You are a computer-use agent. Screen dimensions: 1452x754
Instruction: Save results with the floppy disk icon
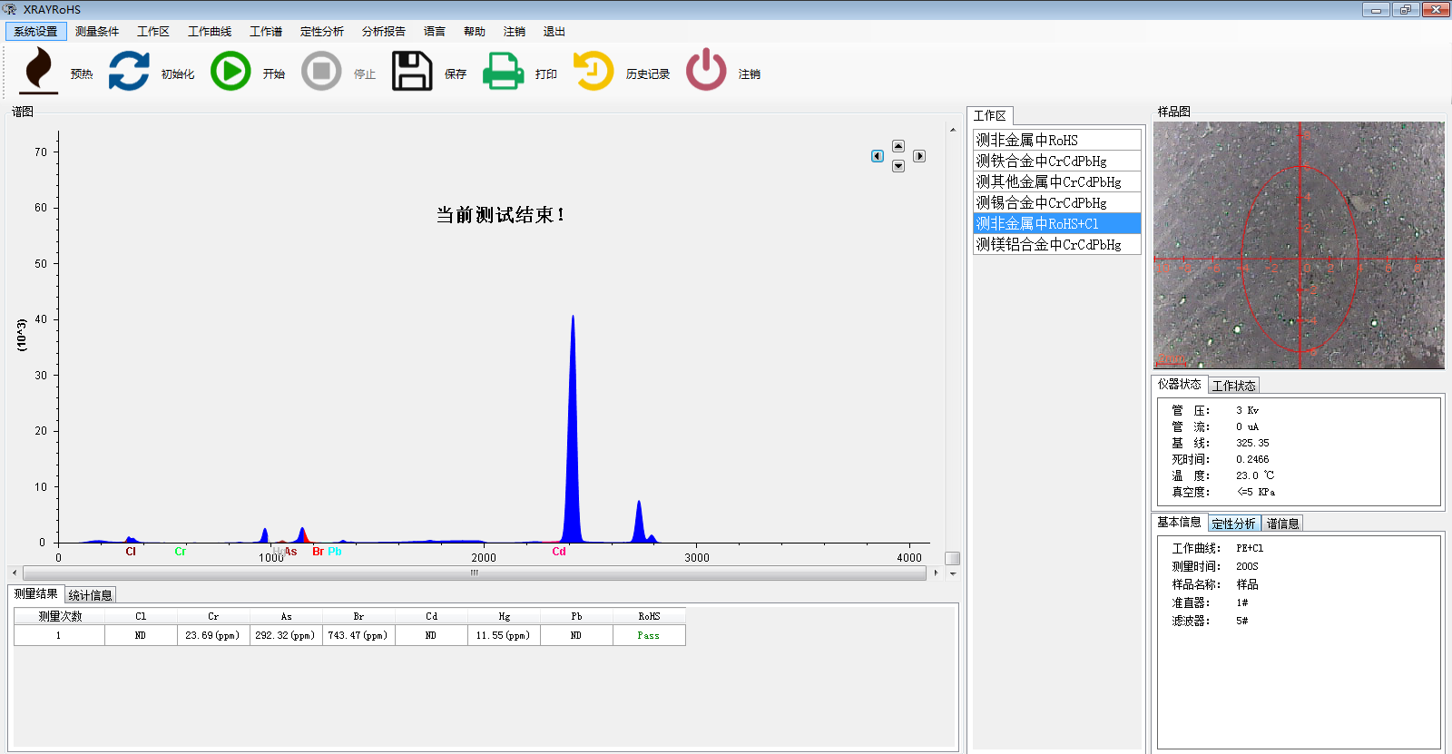(412, 71)
